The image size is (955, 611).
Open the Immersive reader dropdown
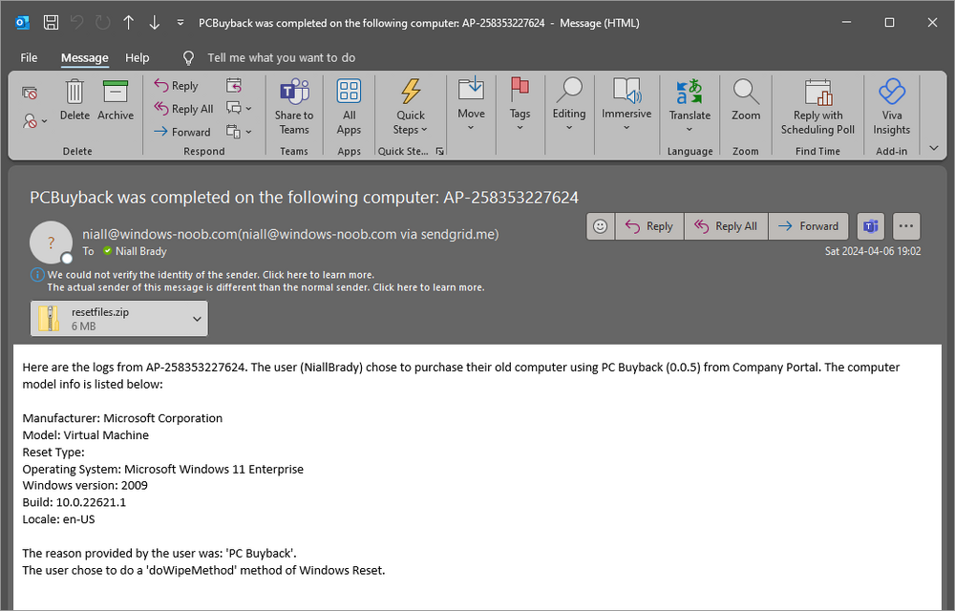pyautogui.click(x=626, y=105)
